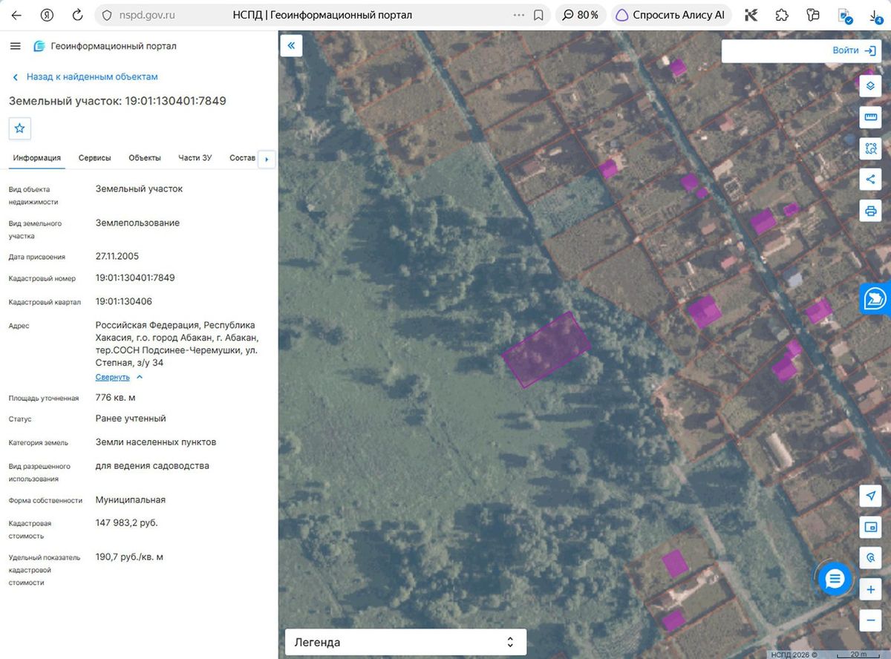Open the three-dot page options menu
Viewport: 891px width, 659px height.
(518, 15)
